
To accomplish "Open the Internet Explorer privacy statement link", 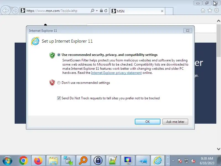I will click(116, 73).
